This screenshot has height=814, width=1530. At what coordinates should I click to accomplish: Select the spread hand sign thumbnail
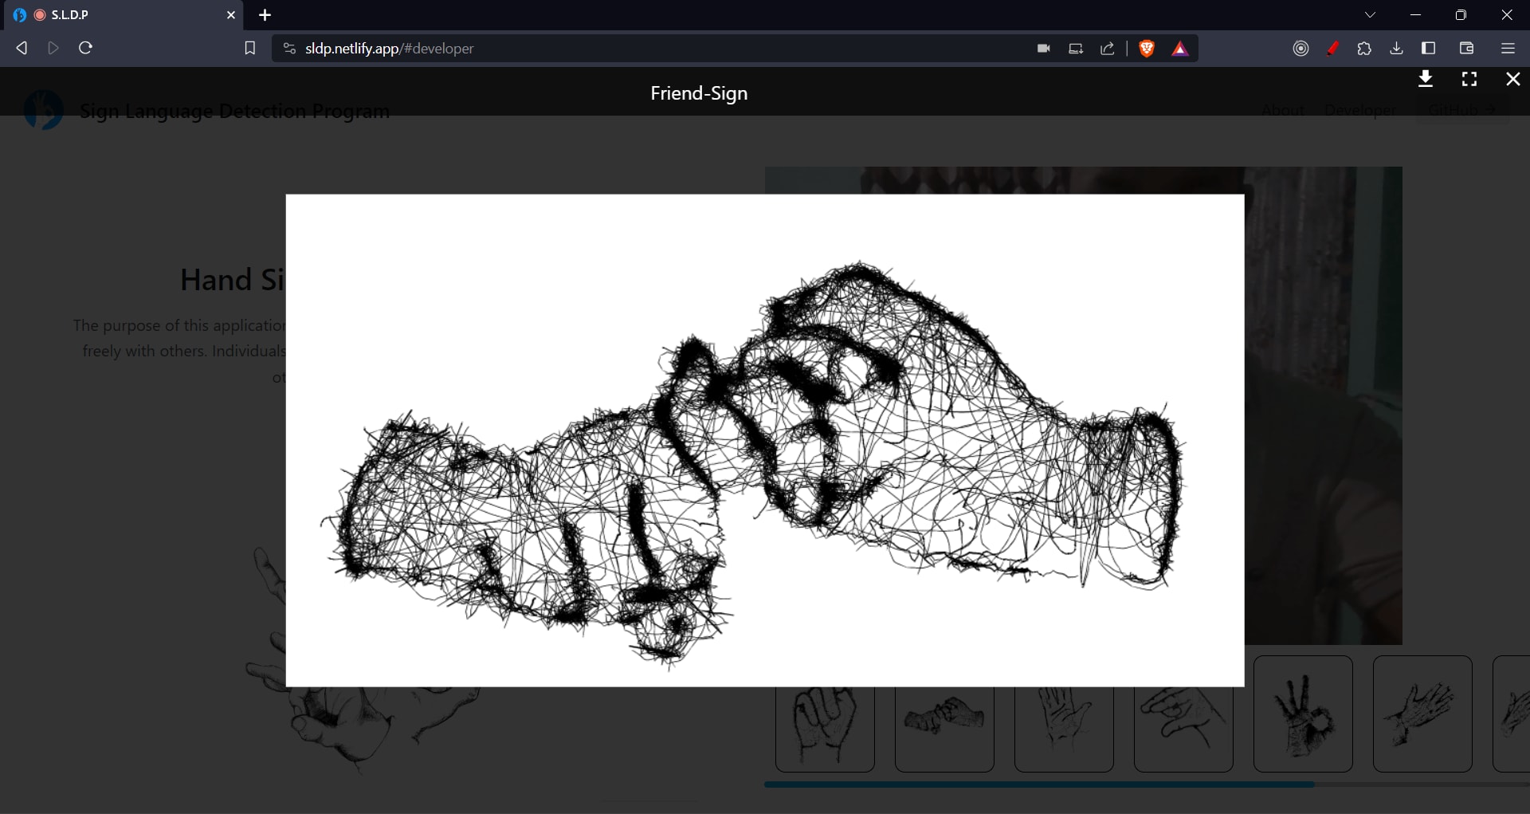1422,714
